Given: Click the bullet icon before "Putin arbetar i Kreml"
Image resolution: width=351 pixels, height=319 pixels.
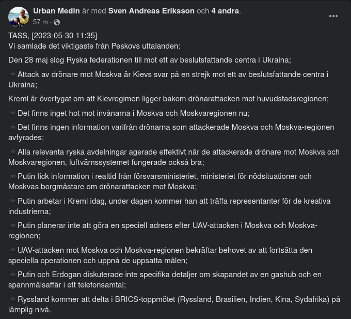Looking at the screenshot, I should (x=12, y=201).
